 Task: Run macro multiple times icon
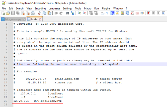(164, 13)
